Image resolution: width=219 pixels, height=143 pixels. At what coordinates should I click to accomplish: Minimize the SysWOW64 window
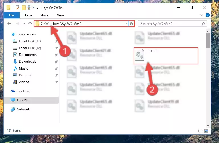click(178, 7)
